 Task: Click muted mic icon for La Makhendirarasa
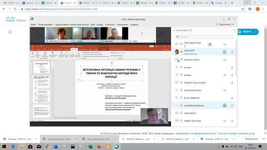tap(232, 105)
